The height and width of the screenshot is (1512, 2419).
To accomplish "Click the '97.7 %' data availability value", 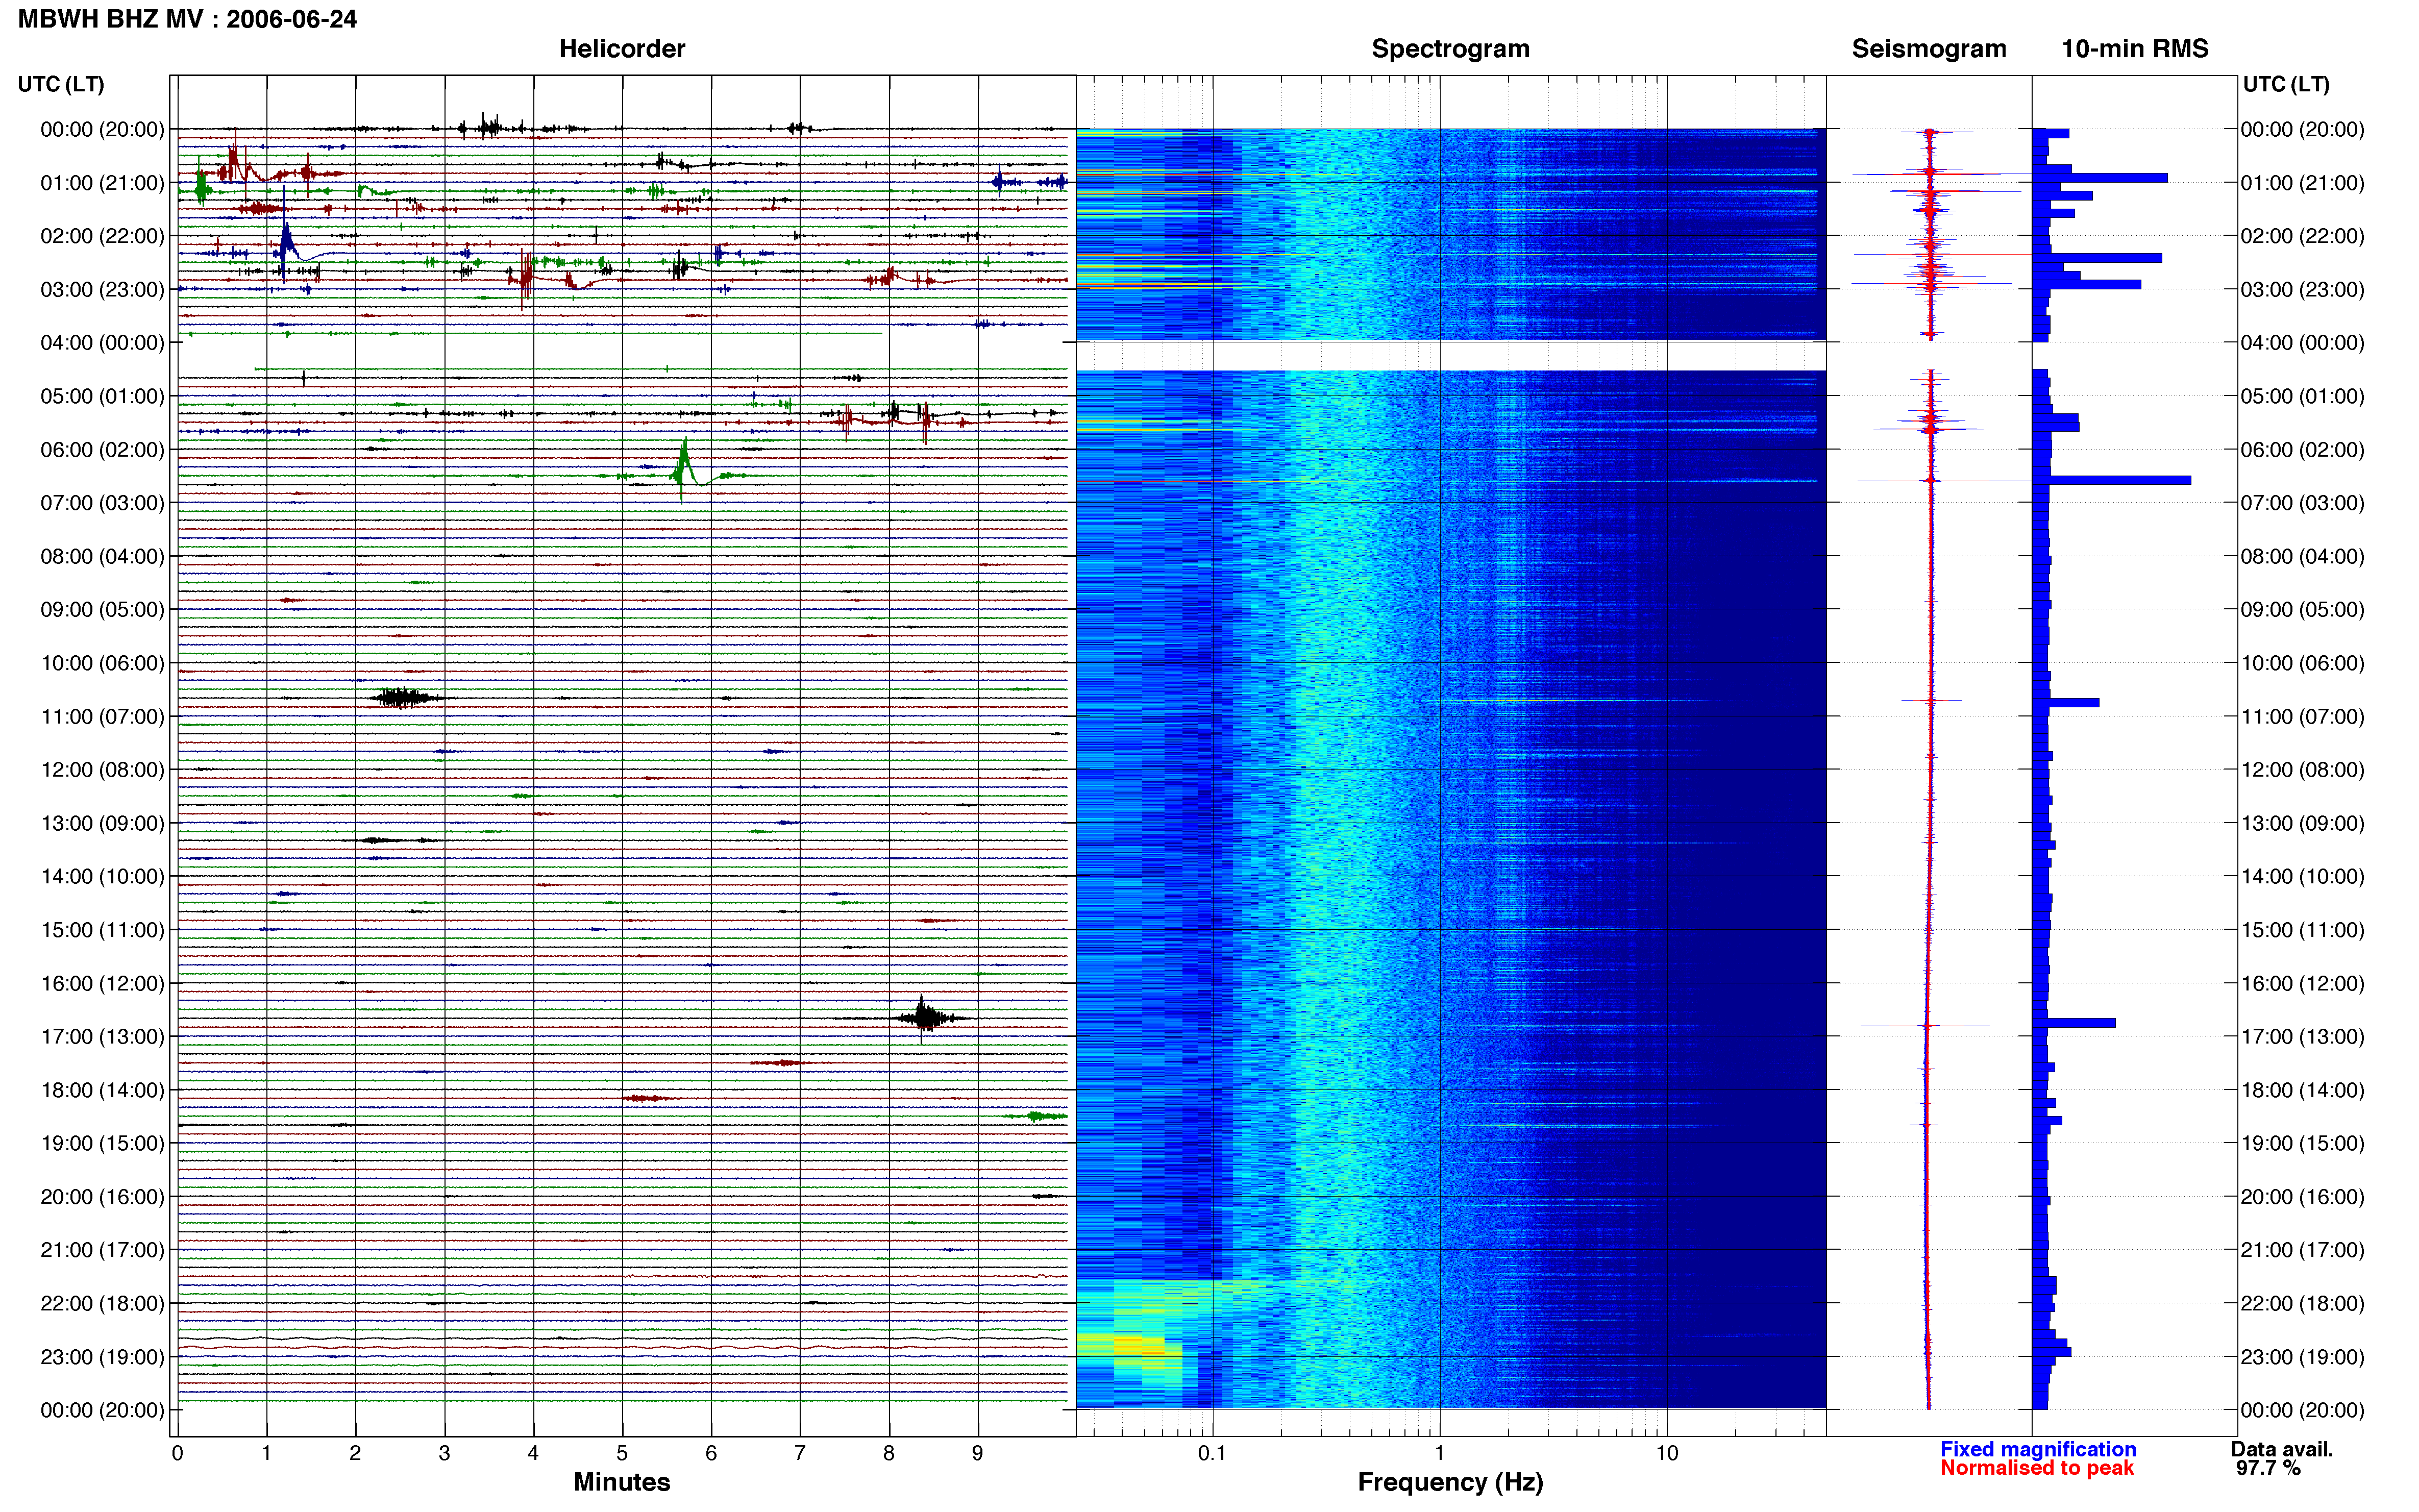I will click(x=2269, y=1468).
